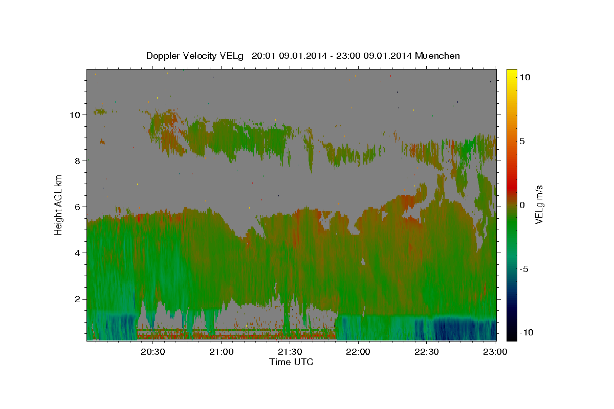Screen dimensions: 614x409
Task: Click the 22:00 time tick label
Action: [358, 352]
